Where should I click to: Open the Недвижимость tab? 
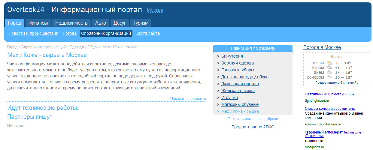(x=71, y=23)
